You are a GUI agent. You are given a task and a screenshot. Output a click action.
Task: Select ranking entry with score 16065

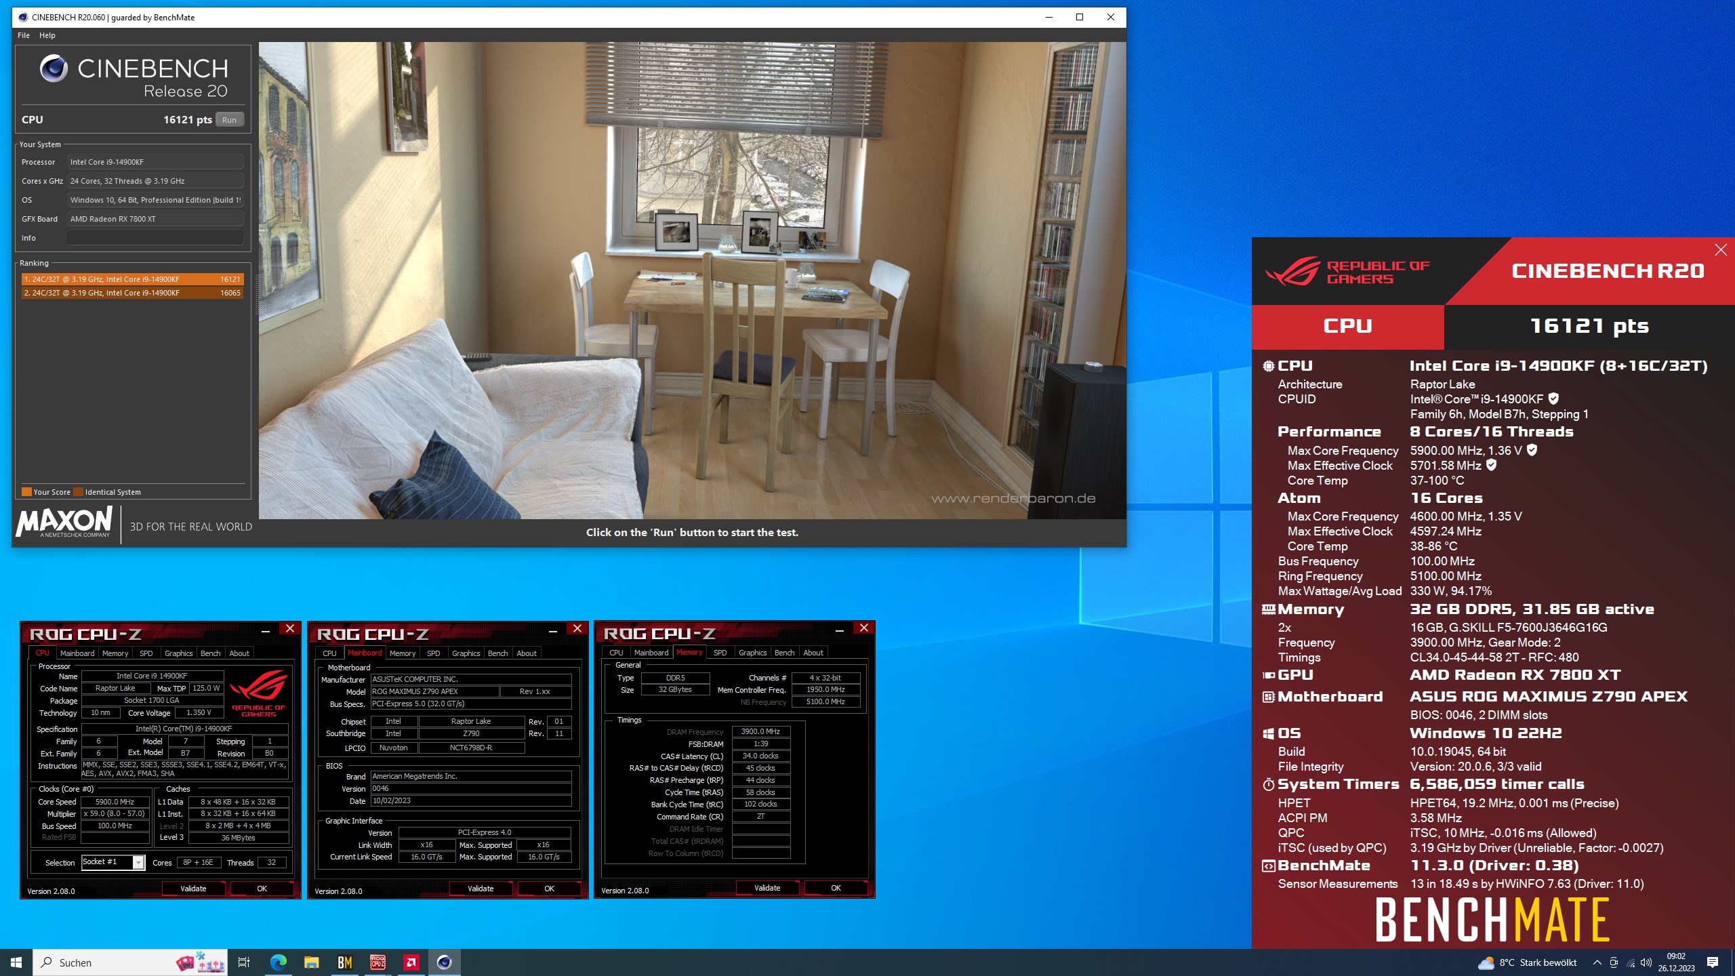[x=132, y=293]
